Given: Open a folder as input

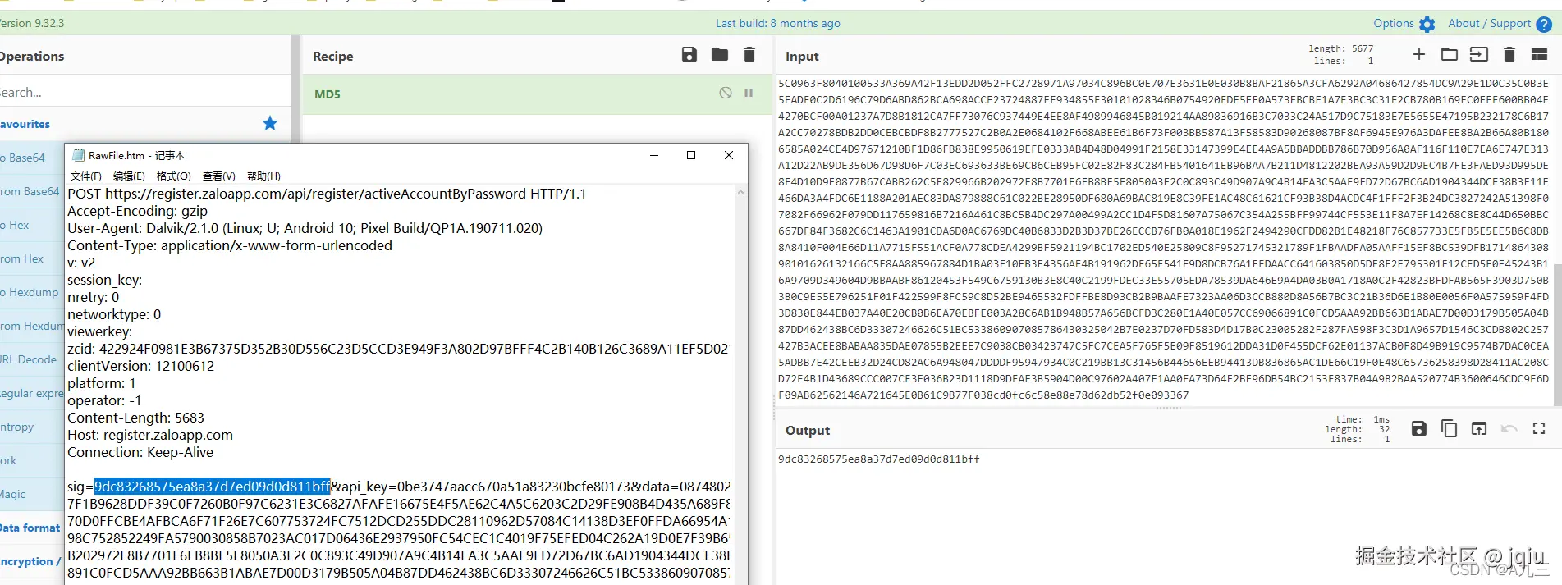Looking at the screenshot, I should (1450, 54).
